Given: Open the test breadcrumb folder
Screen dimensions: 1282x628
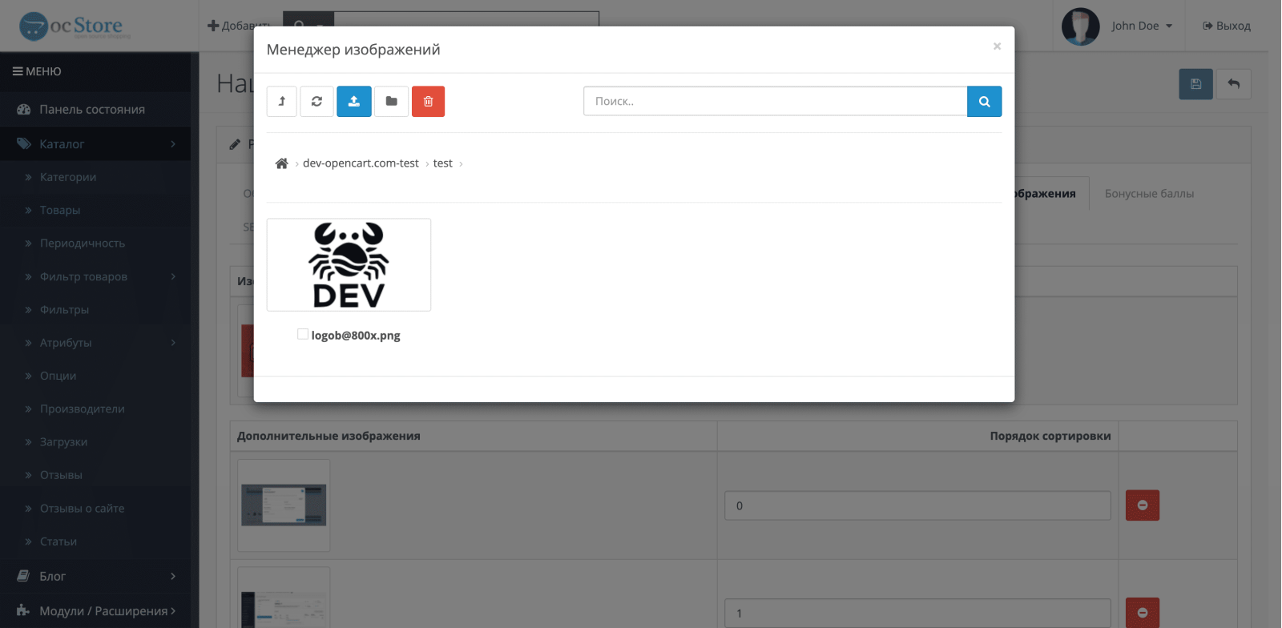Looking at the screenshot, I should click(x=443, y=163).
